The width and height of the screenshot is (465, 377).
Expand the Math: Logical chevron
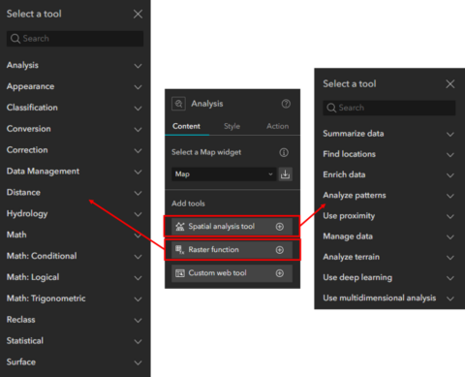click(x=138, y=278)
